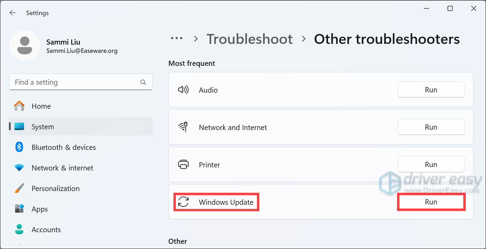Expand the breadcrumb ellipsis menu
This screenshot has width=486, height=249.
pos(177,39)
